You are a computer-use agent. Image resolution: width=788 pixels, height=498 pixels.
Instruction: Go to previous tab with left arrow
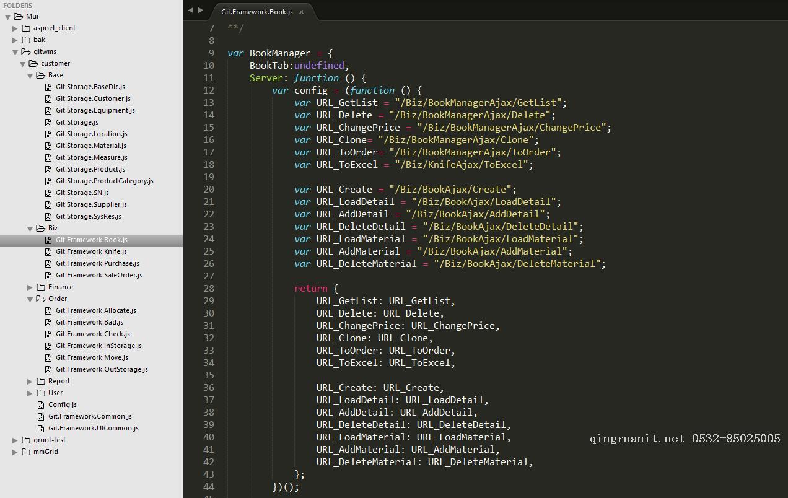191,11
